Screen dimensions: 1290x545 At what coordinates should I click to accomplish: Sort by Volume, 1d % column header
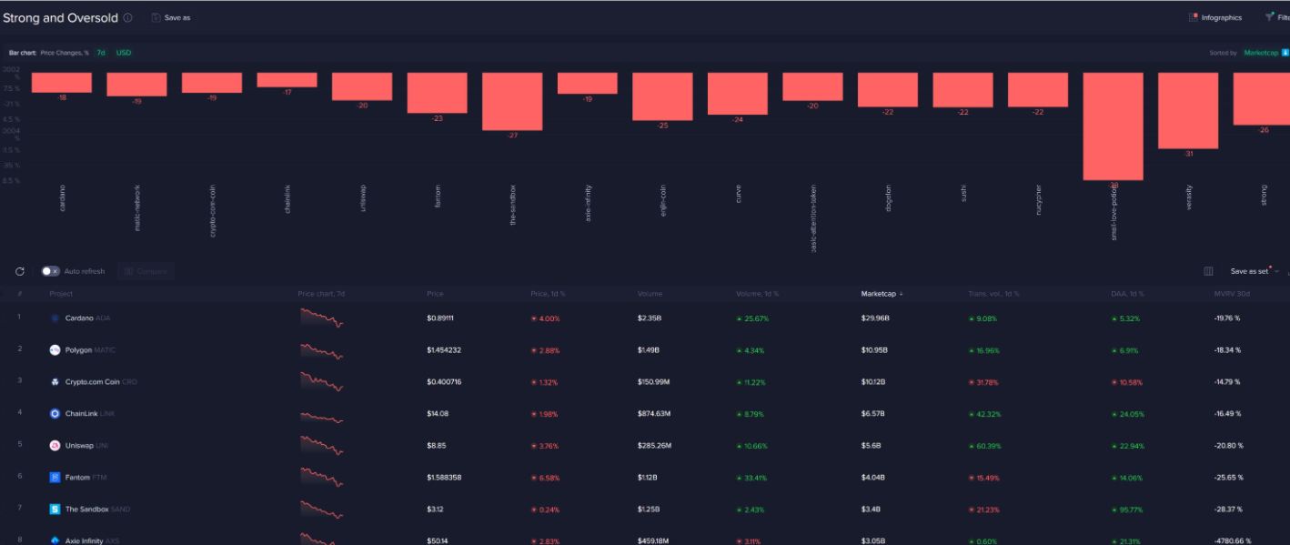[757, 294]
